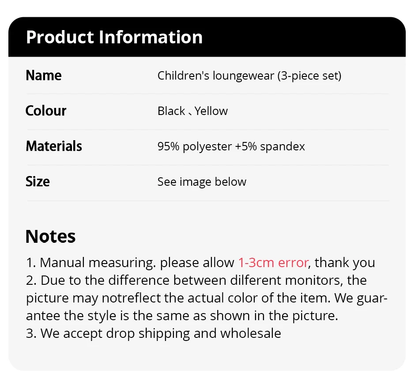This screenshot has height=375, width=415.
Task: Click the word Black in the Colour row
Action: [171, 111]
